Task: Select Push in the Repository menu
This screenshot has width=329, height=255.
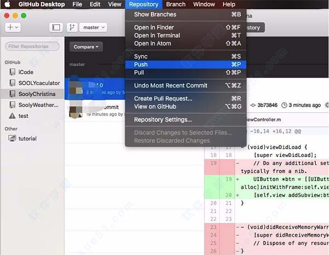Action: [186, 65]
